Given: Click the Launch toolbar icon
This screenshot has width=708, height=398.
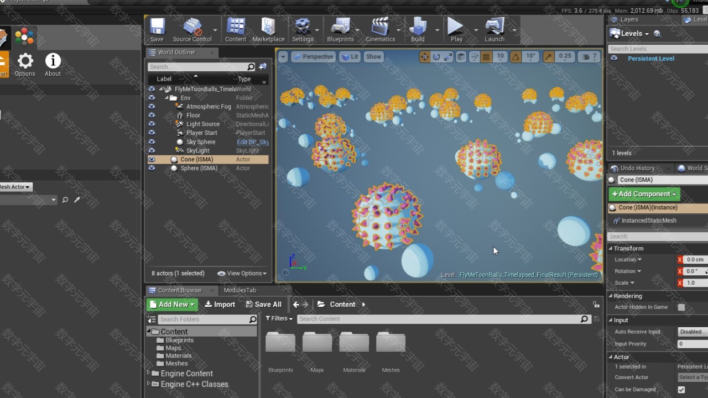Looking at the screenshot, I should click(x=494, y=30).
